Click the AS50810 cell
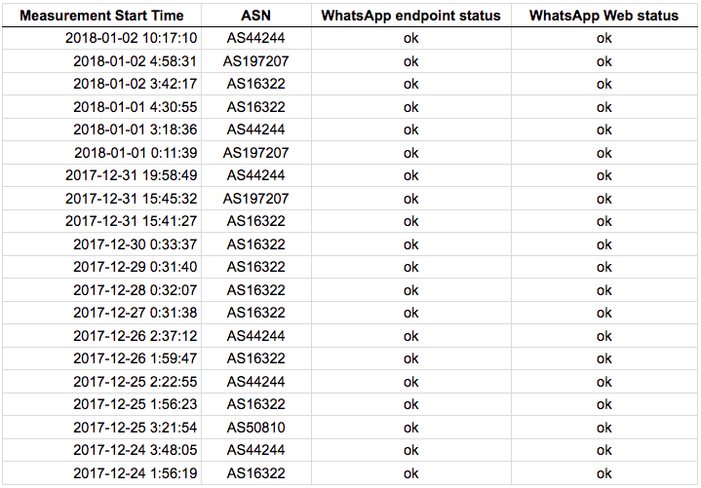Viewport: 701px width, 488px height. pos(256,428)
